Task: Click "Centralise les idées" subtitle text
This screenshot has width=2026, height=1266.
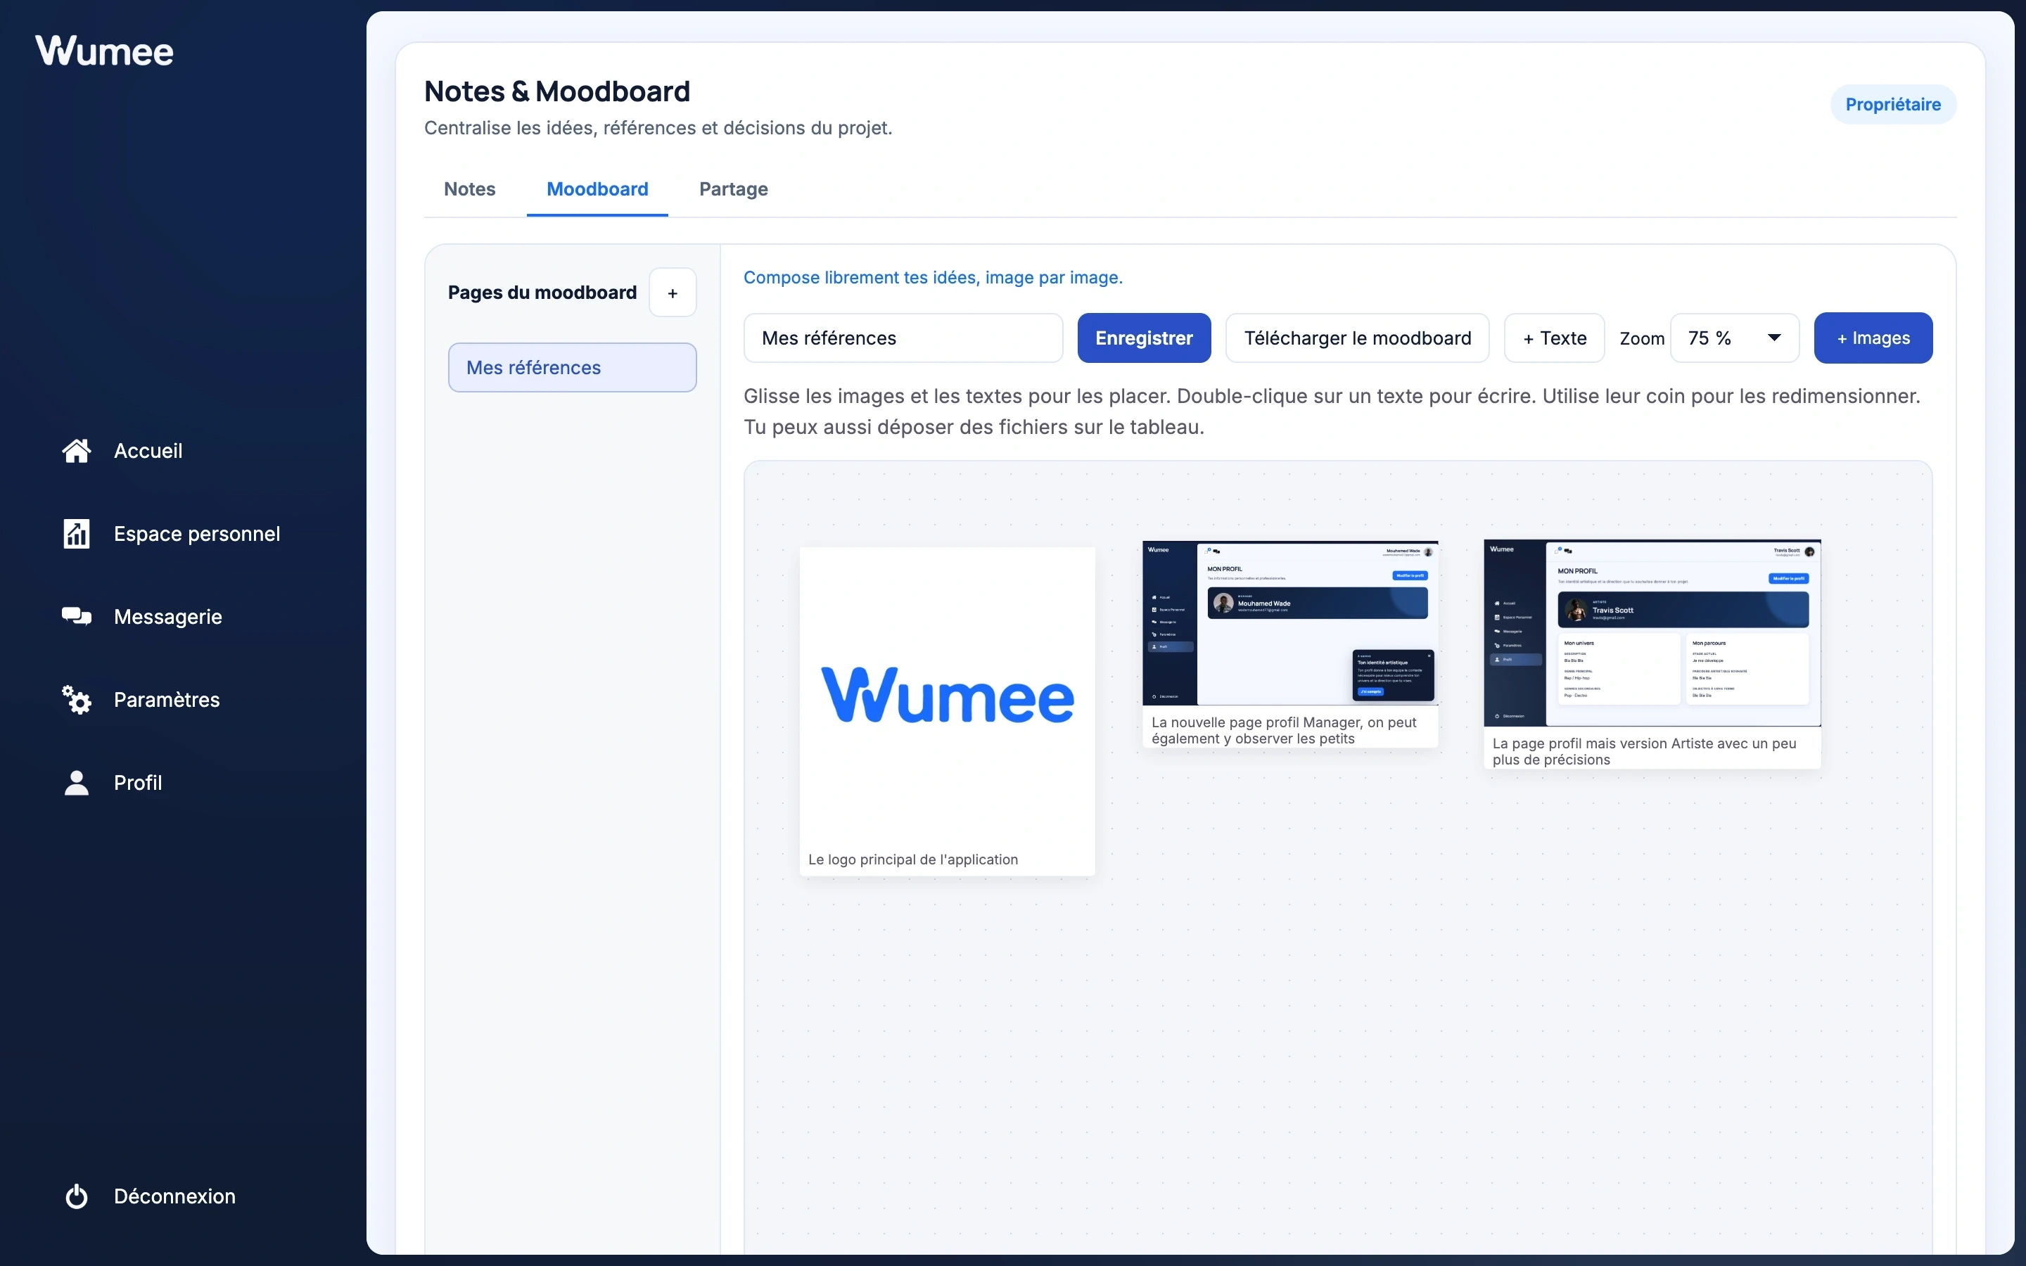Action: point(658,128)
